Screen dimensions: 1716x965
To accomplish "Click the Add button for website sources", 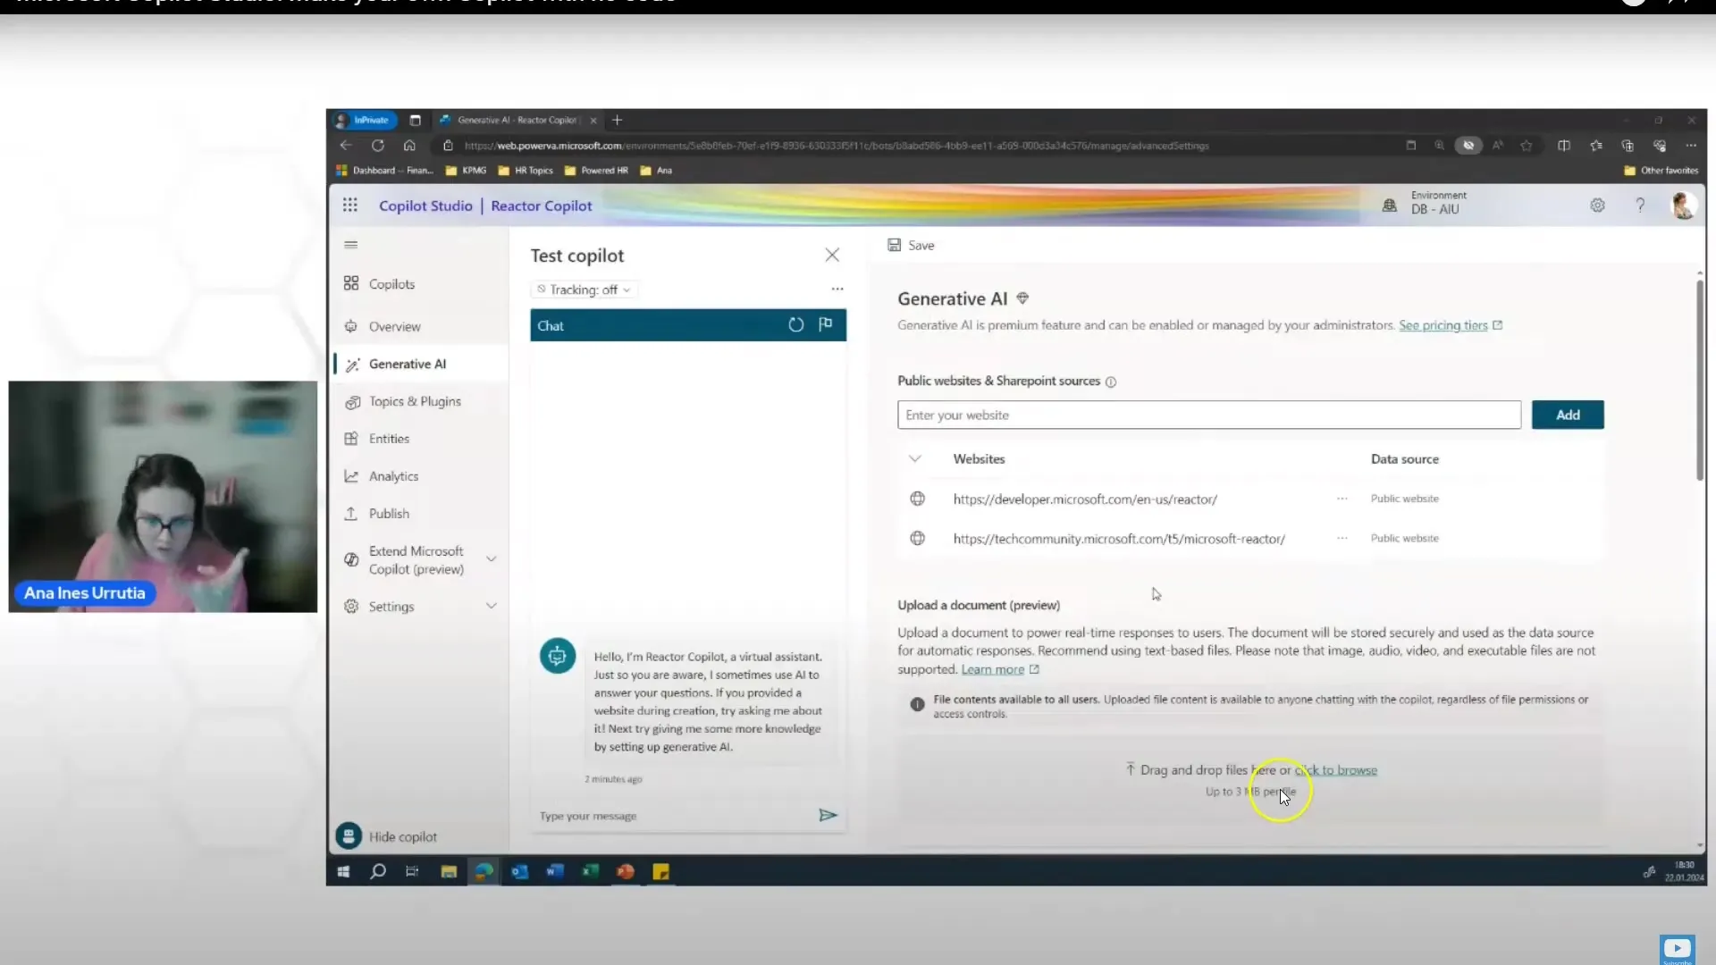I will [x=1568, y=415].
